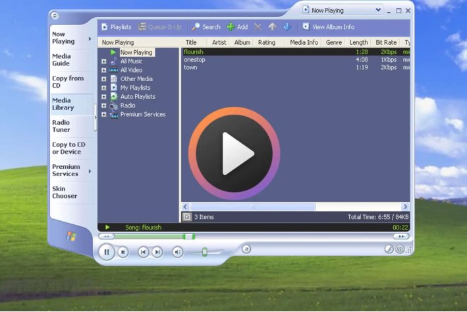
Task: Click the volume slider handle
Action: coord(205,251)
